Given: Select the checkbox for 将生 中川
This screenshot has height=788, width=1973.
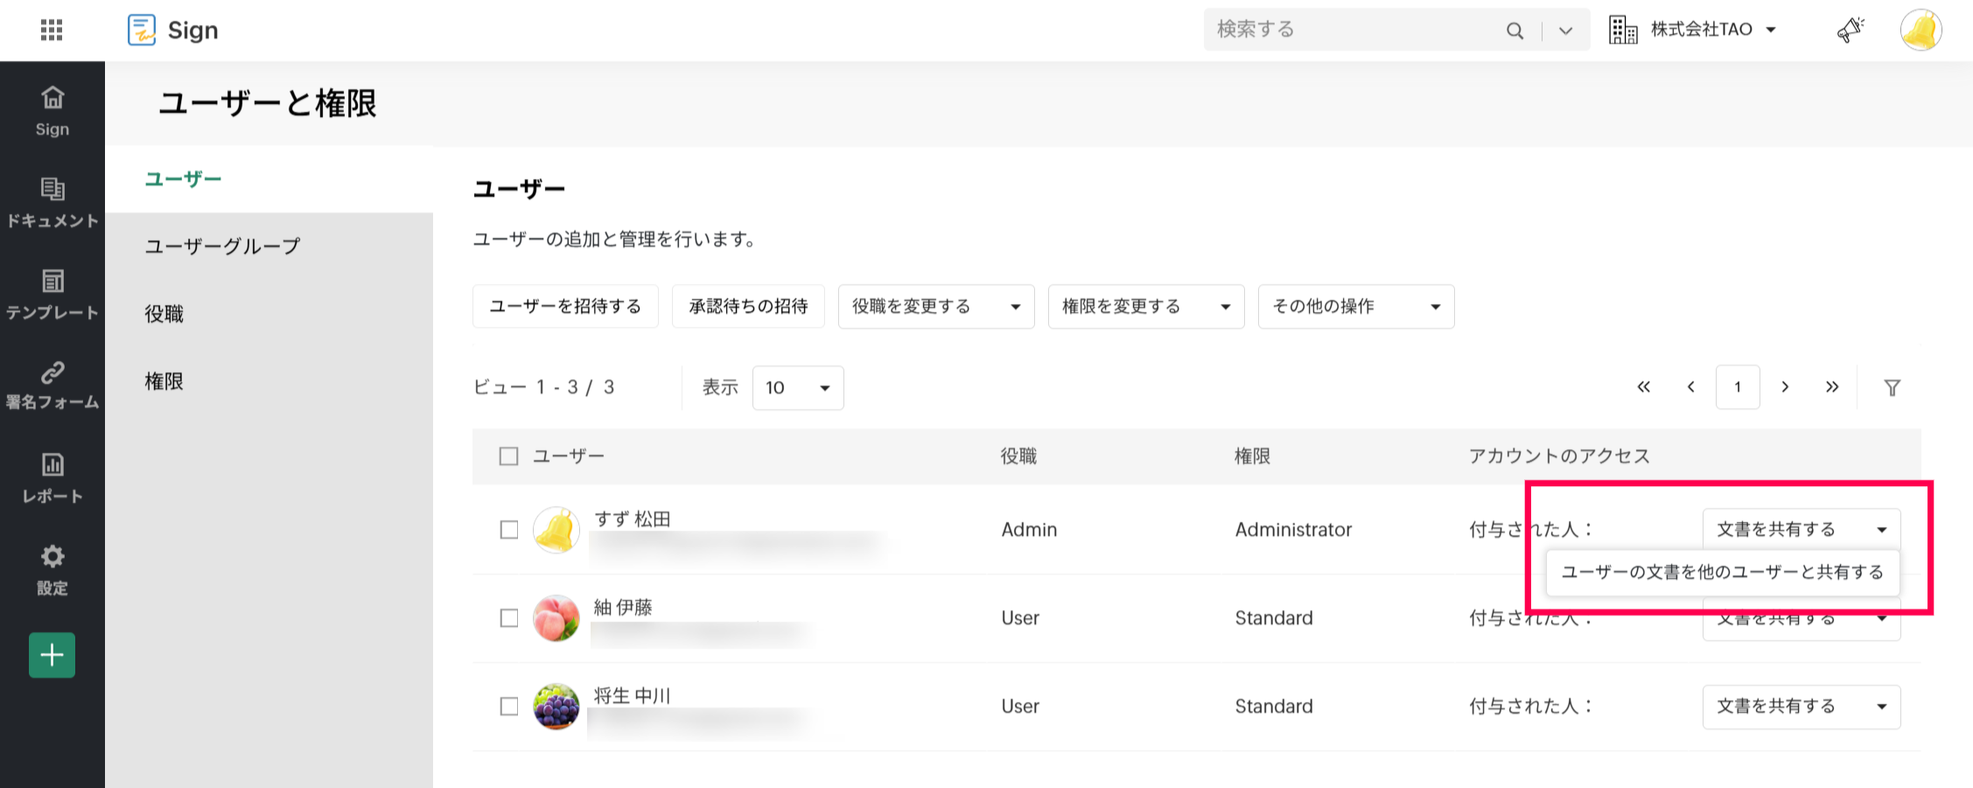Looking at the screenshot, I should 508,707.
